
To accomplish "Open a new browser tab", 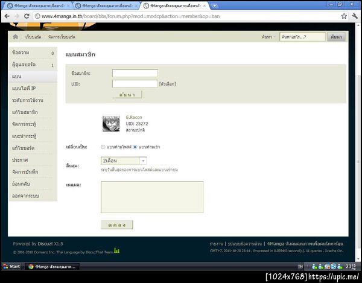I will [214, 6].
